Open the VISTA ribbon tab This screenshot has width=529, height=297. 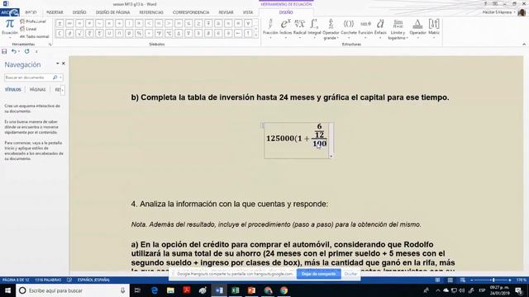[x=248, y=12]
